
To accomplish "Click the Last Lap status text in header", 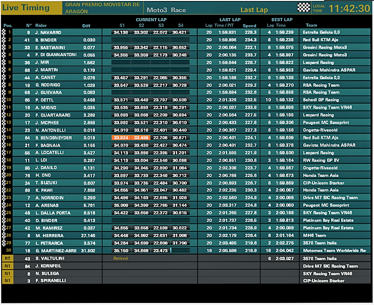I will [x=254, y=10].
